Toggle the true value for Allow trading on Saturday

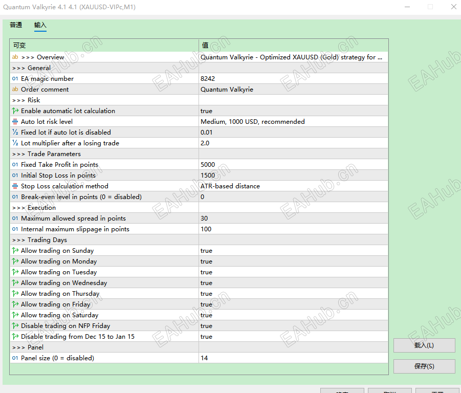pos(293,315)
